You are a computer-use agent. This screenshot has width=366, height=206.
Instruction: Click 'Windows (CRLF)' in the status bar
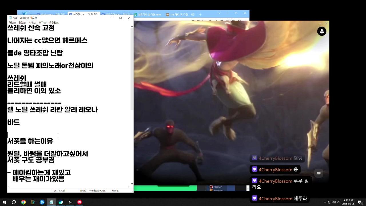click(98, 191)
